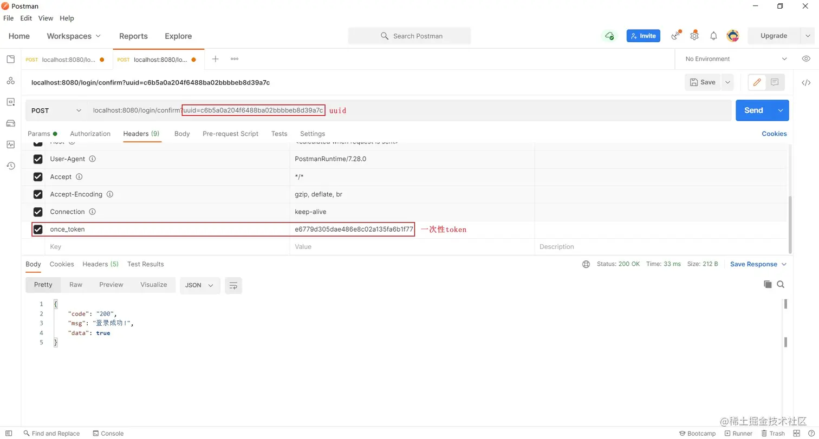
Task: Expand the Save options arrow
Action: point(727,82)
